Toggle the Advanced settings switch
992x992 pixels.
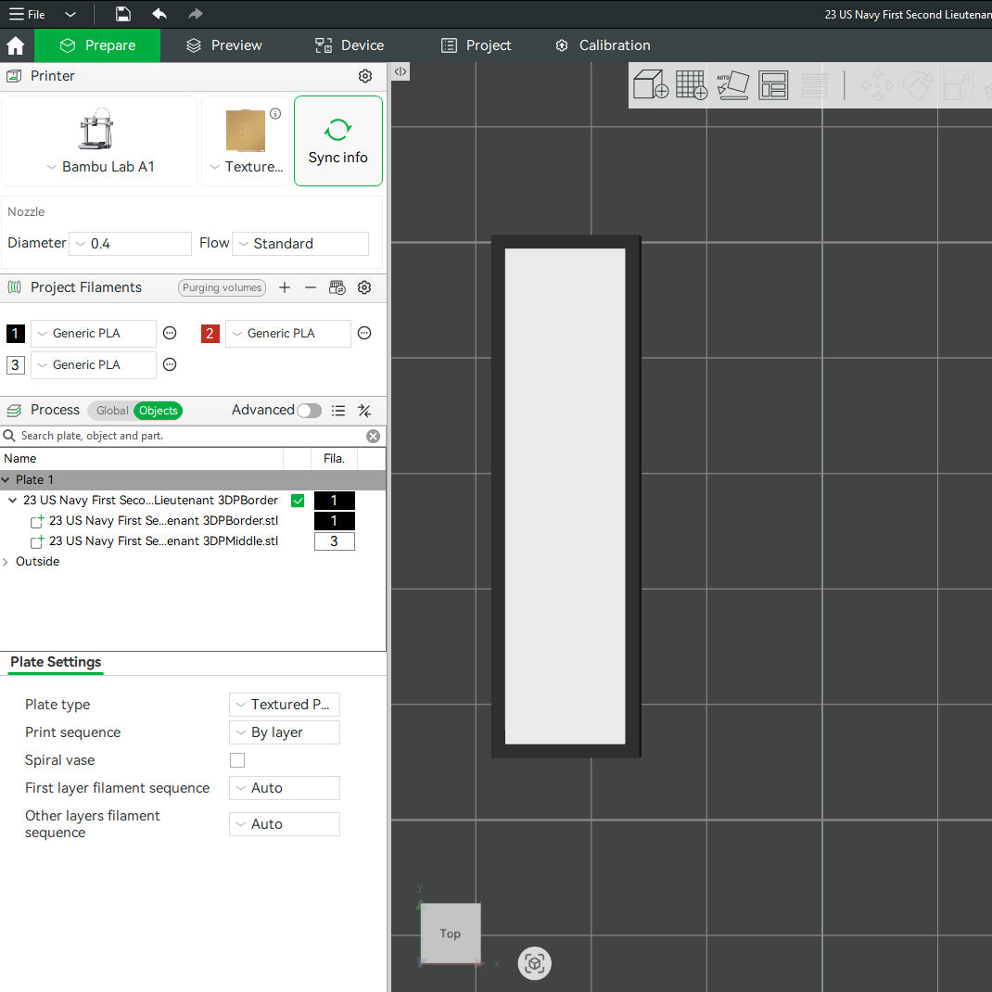pos(309,411)
